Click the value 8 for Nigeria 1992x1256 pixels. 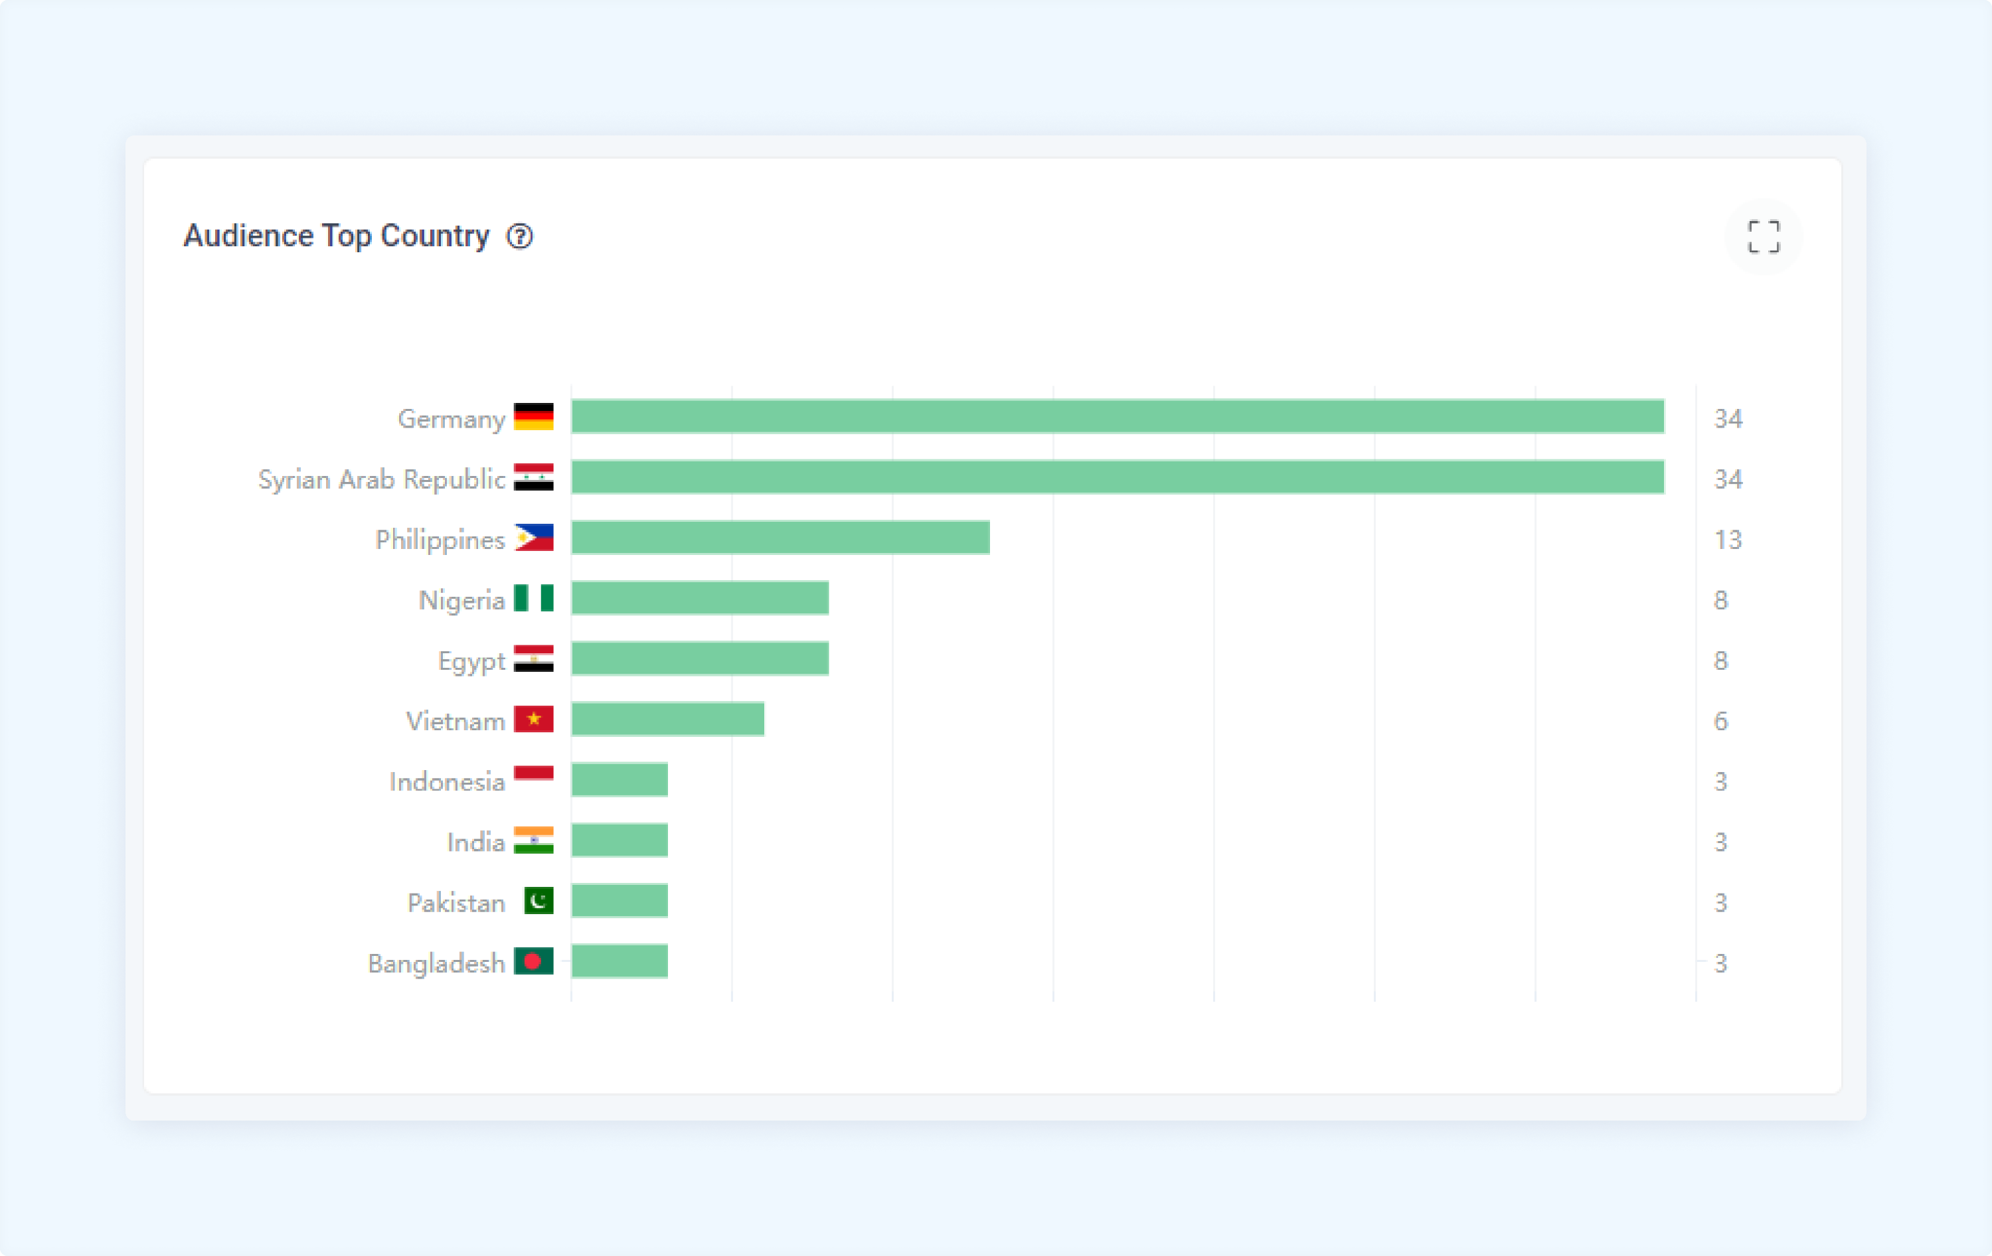tap(1720, 599)
